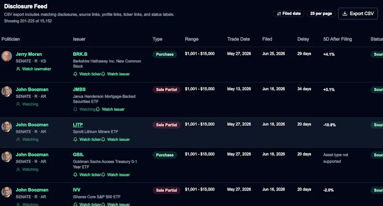
Task: Click the Issuer column header
Action: pos(79,39)
